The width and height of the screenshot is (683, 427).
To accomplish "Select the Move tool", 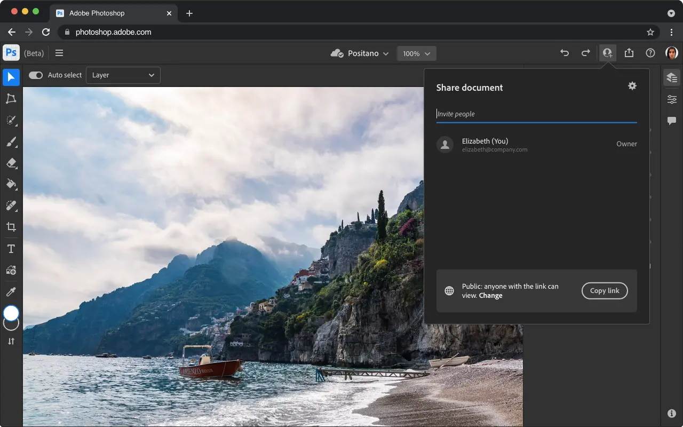I will (11, 77).
